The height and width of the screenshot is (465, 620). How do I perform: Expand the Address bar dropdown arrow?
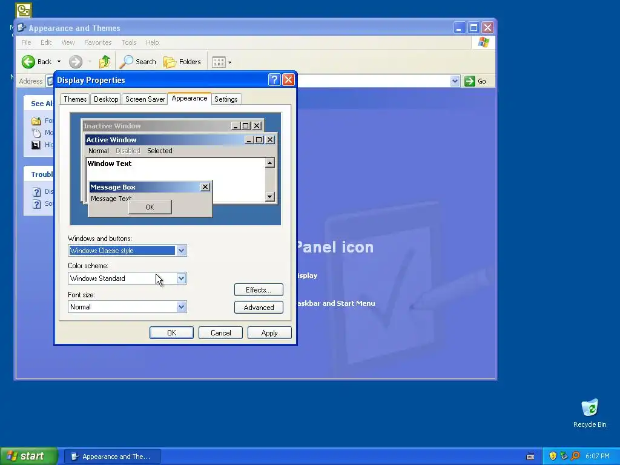(455, 81)
